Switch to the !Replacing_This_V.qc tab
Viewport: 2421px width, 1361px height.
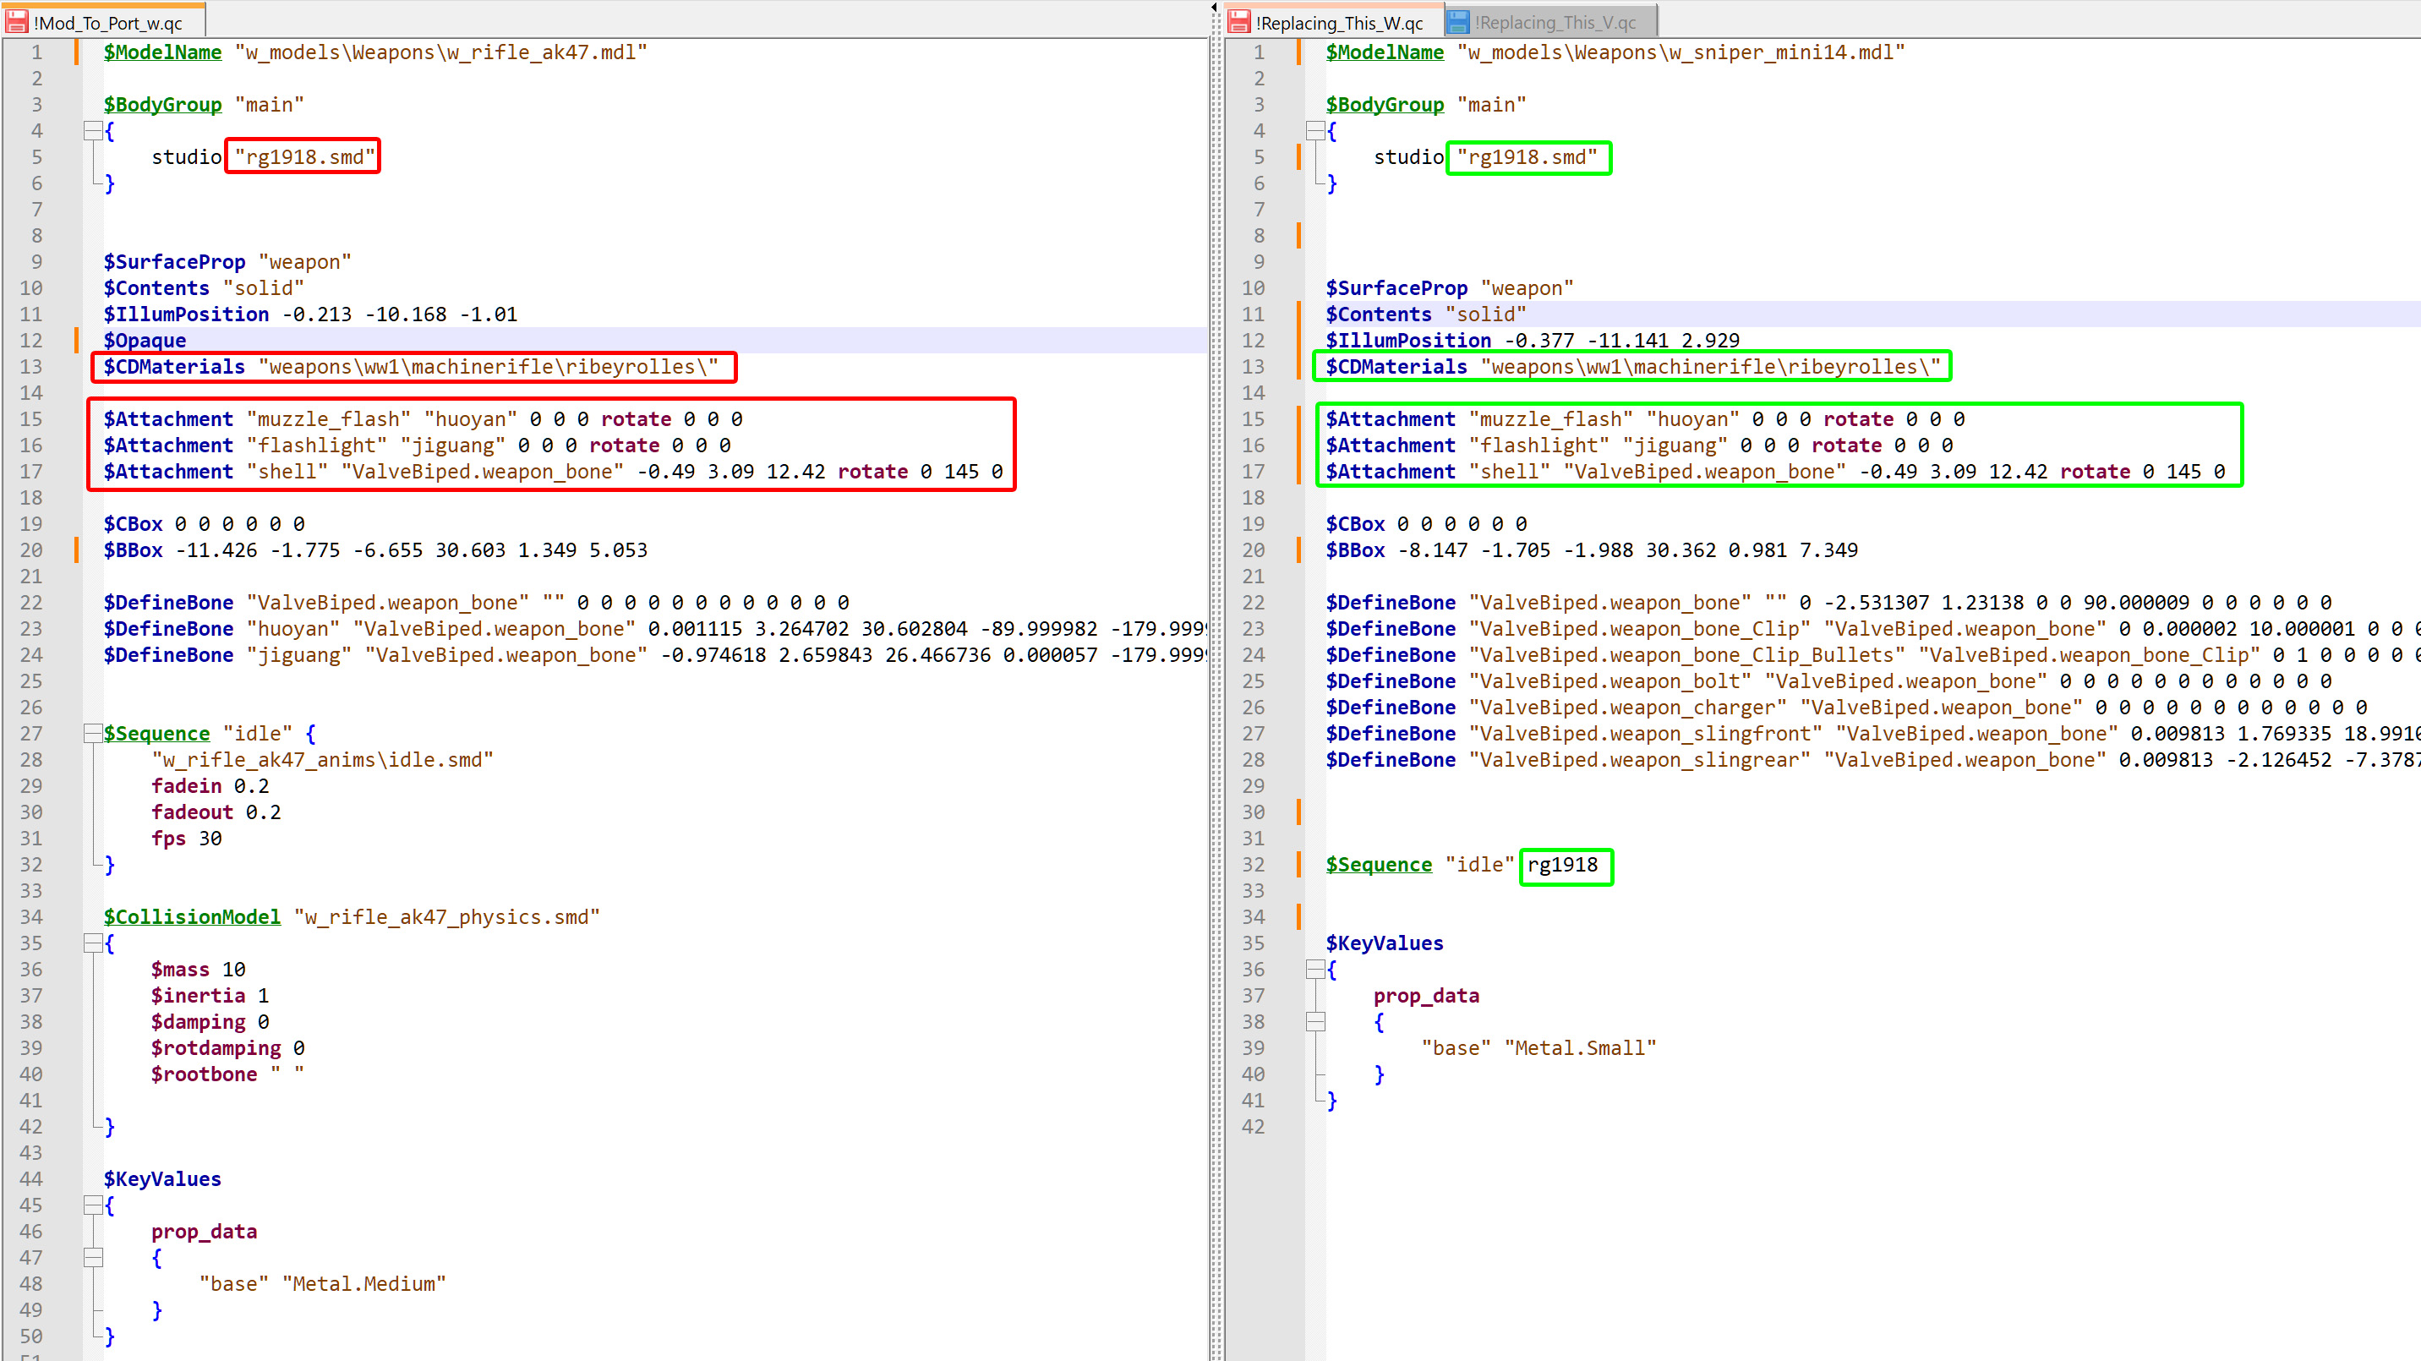(x=1555, y=23)
